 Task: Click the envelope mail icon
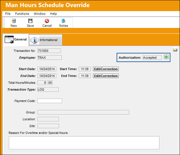(175, 50)
